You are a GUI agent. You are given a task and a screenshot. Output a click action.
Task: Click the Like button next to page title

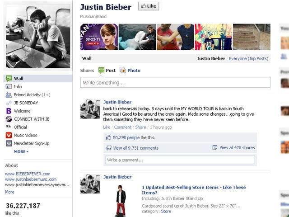149,6
